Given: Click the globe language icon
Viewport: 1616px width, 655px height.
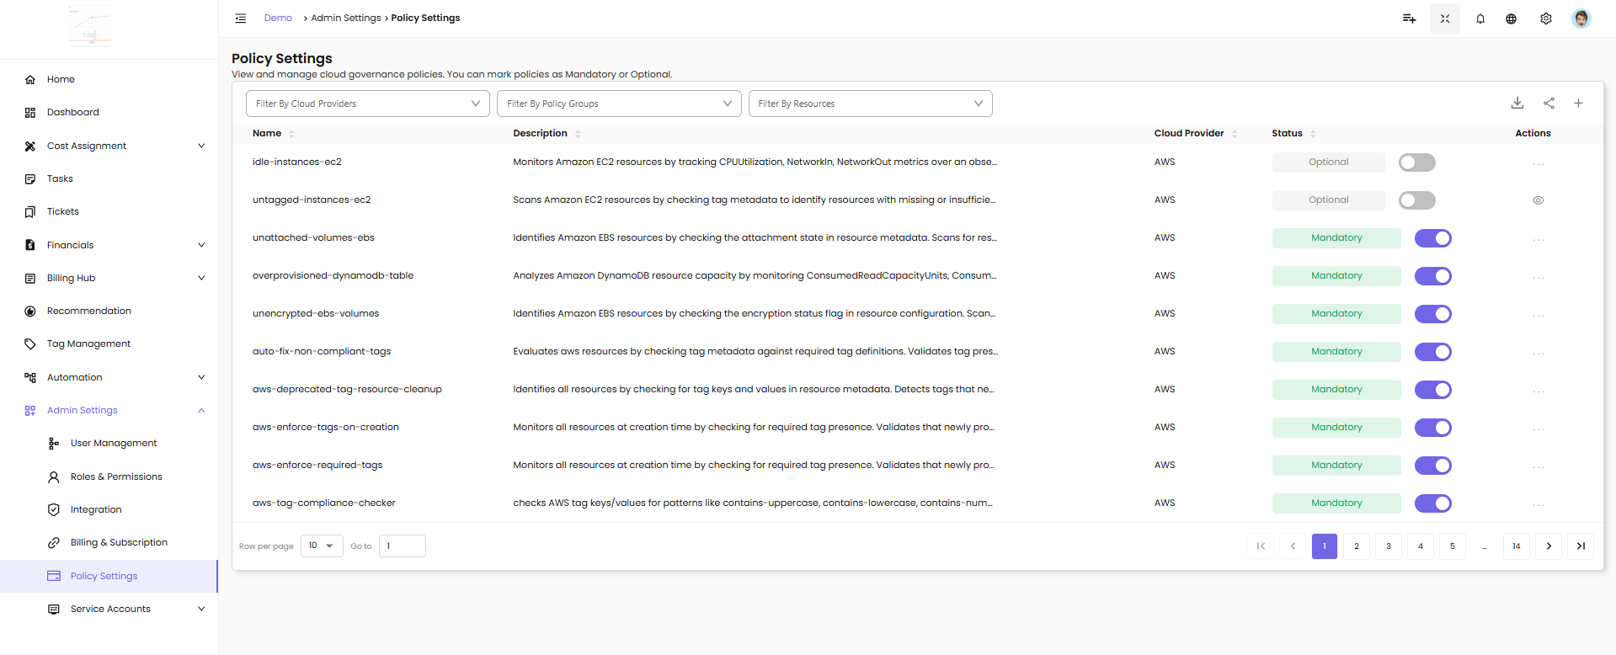Looking at the screenshot, I should coord(1511,19).
